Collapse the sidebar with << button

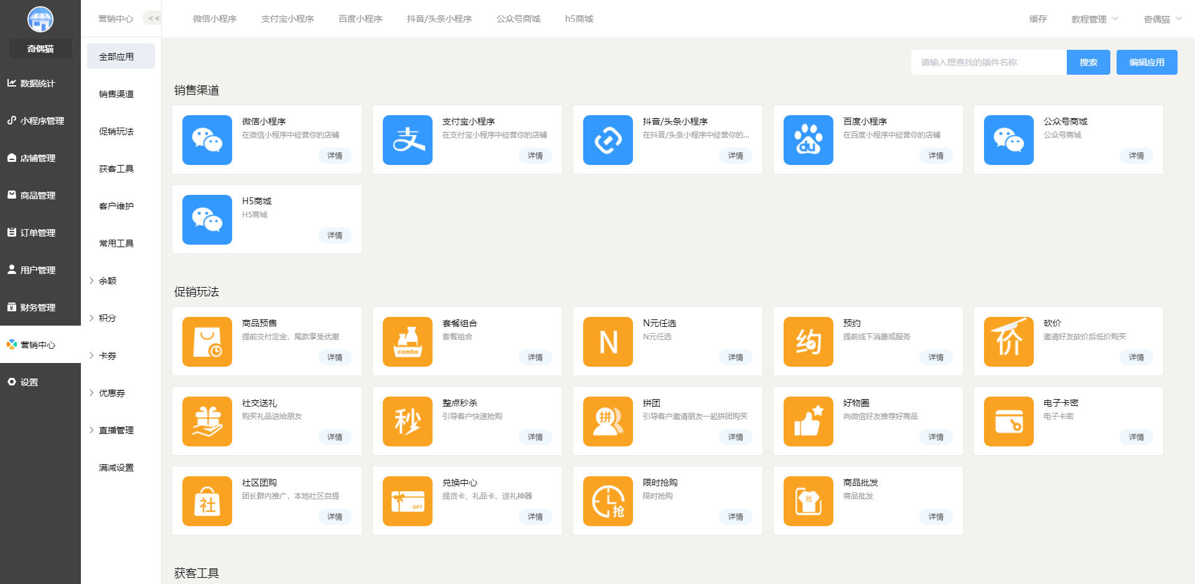(154, 19)
